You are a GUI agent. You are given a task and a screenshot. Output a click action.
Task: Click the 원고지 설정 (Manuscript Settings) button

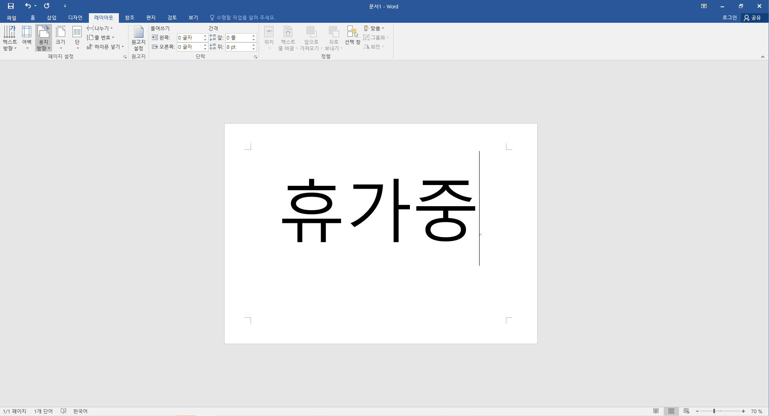[139, 38]
